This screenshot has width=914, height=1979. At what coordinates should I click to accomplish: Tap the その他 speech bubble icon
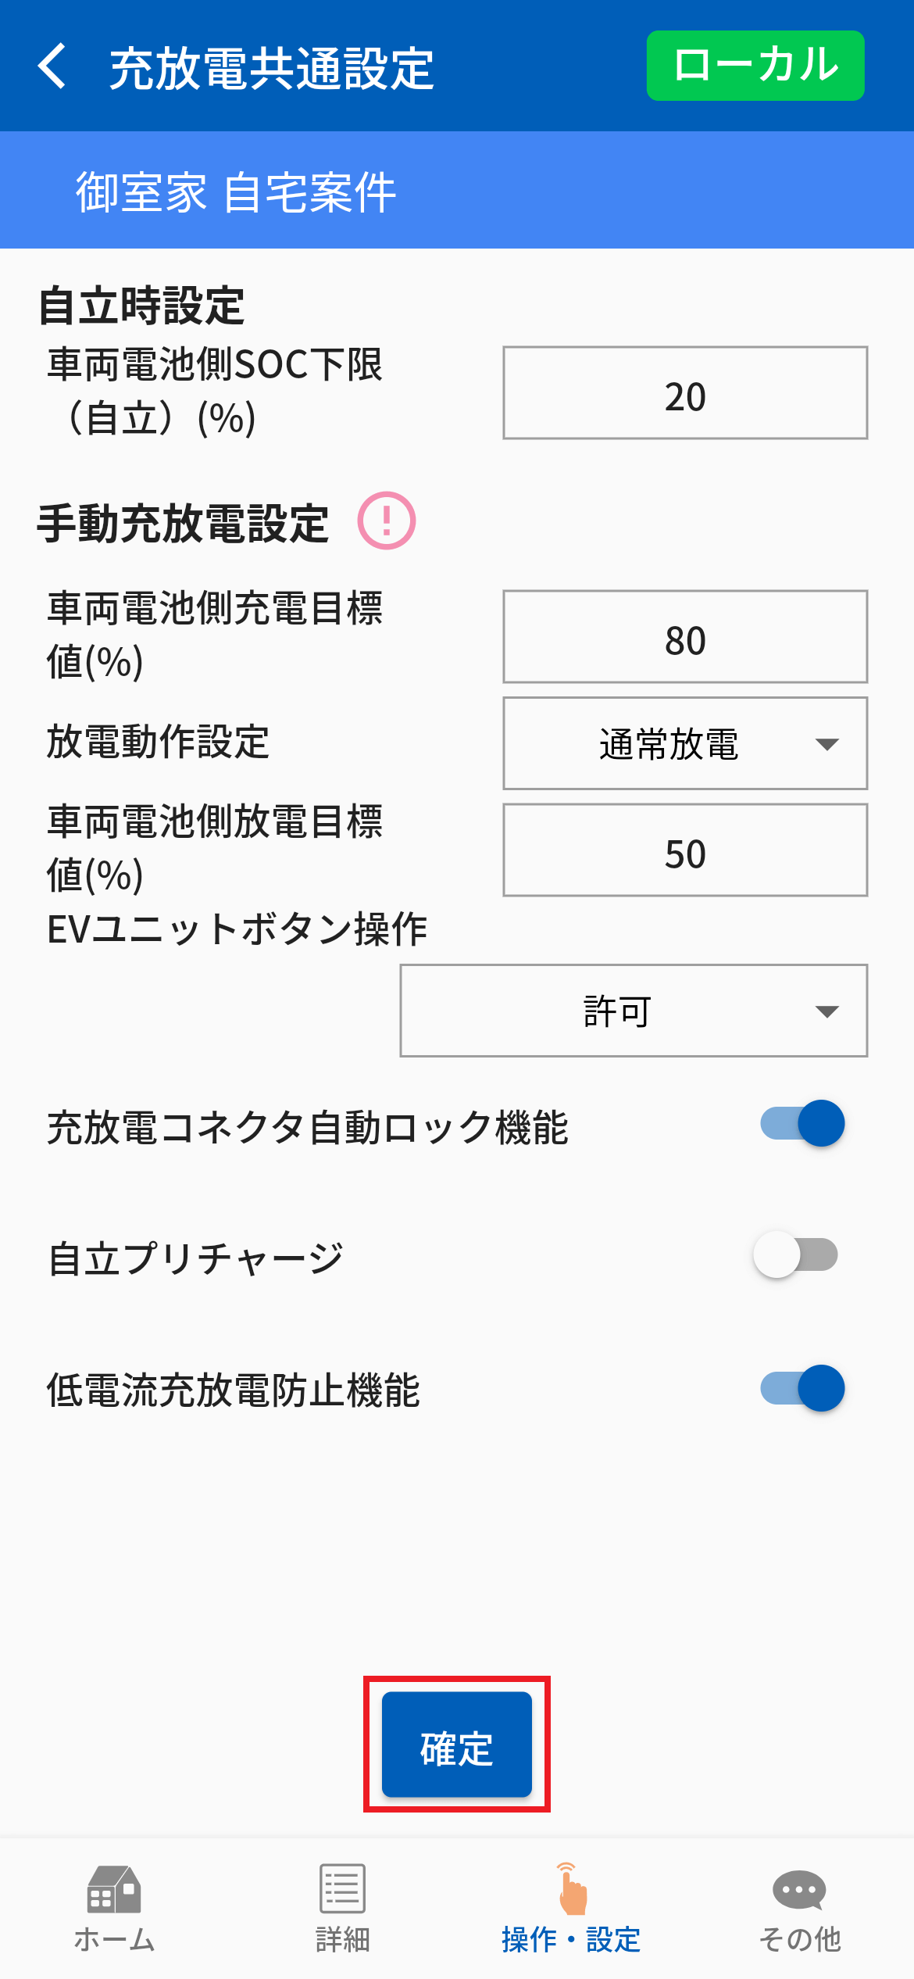(799, 1890)
